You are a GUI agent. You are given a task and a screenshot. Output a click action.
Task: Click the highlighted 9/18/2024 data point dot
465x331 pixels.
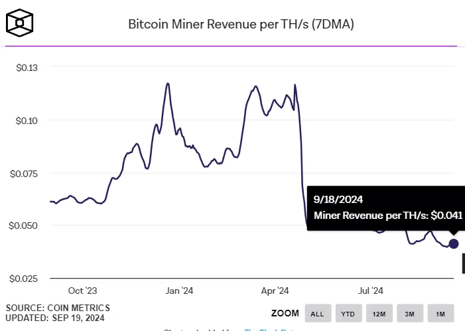pos(454,243)
